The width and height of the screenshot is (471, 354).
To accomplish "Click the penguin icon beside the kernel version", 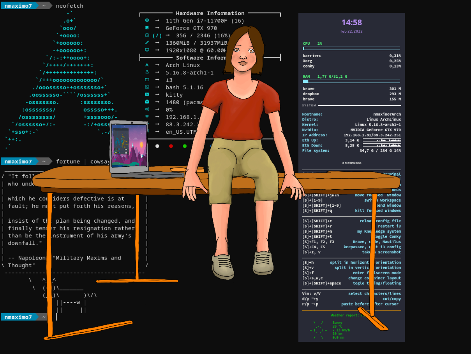I will pos(147,72).
